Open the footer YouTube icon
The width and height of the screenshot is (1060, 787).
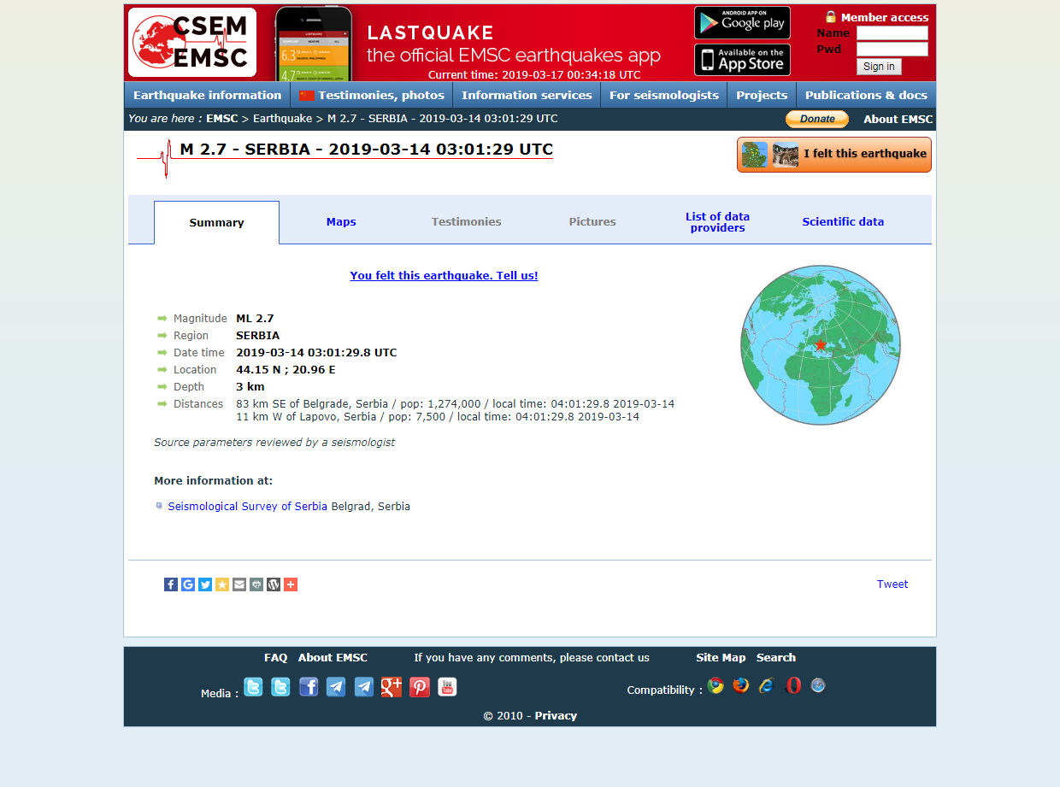coord(447,687)
